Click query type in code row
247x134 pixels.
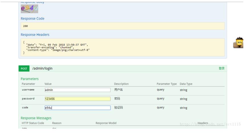(x=160, y=107)
